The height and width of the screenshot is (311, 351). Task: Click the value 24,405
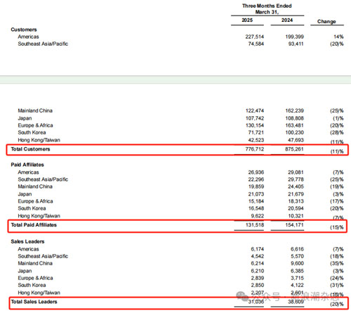pos(296,186)
